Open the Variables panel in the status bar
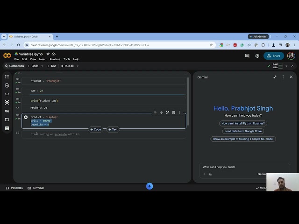The image size is (299, 224). 14,188
